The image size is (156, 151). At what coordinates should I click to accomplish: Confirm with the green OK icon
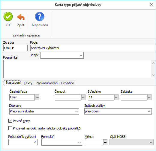[x=8, y=17]
